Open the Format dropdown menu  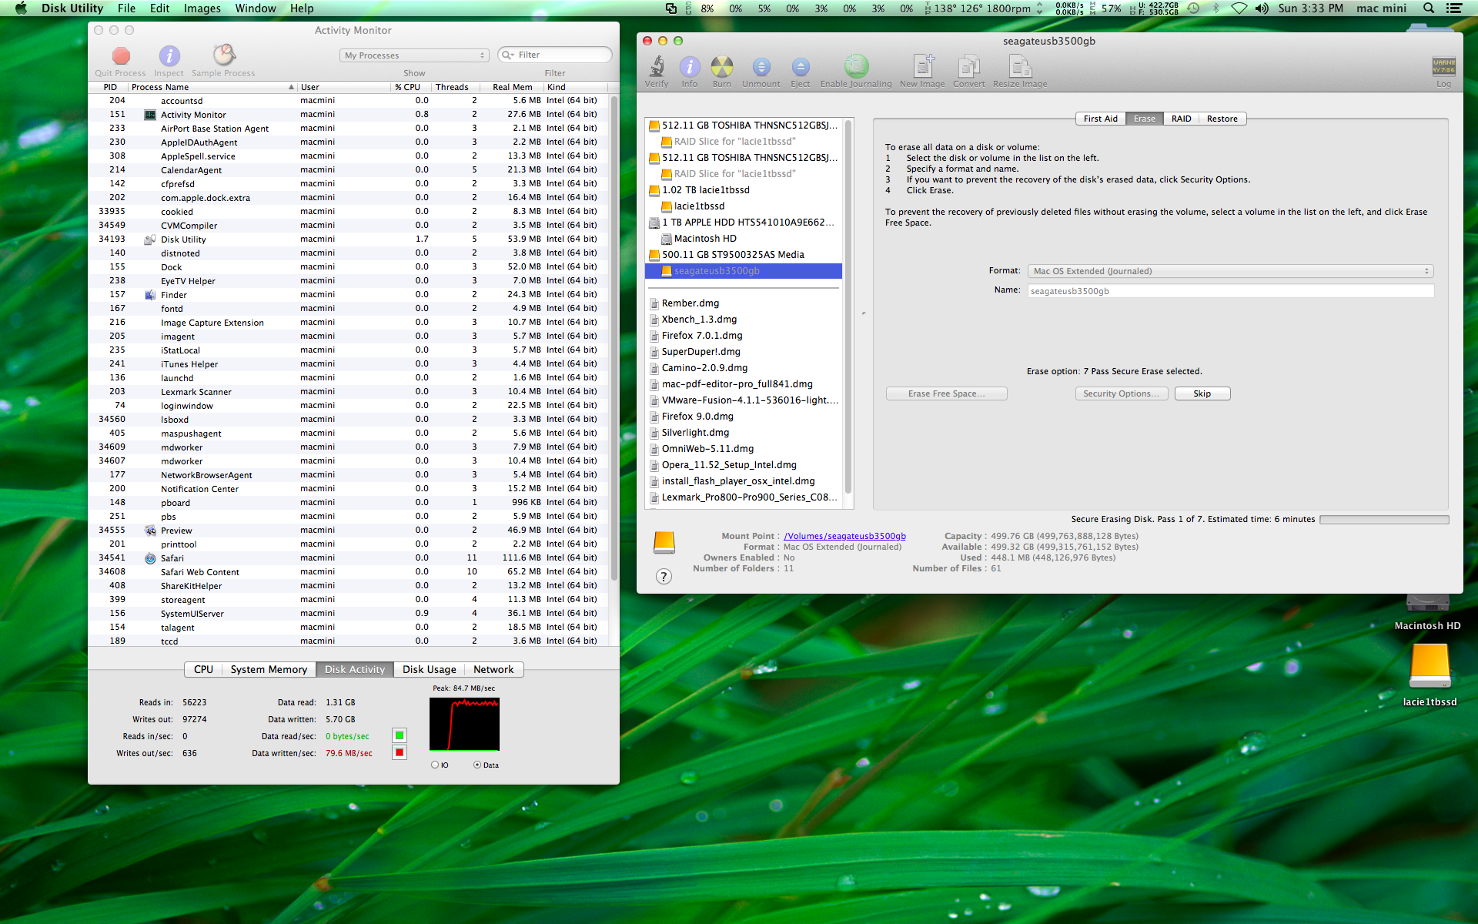tap(1230, 271)
